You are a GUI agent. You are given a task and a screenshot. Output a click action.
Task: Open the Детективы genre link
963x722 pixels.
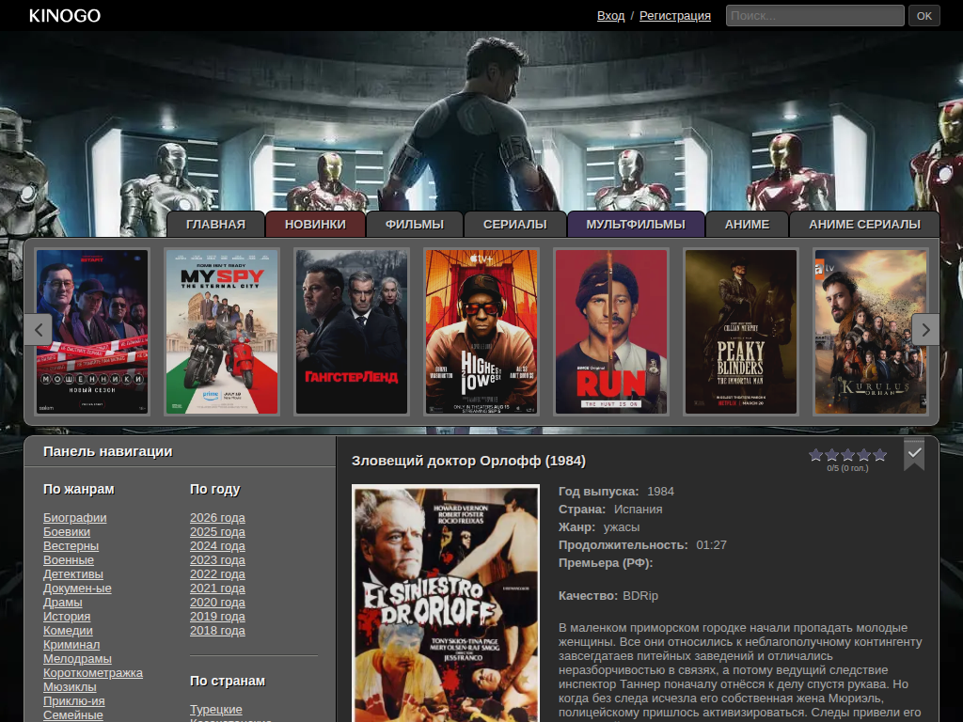[73, 574]
